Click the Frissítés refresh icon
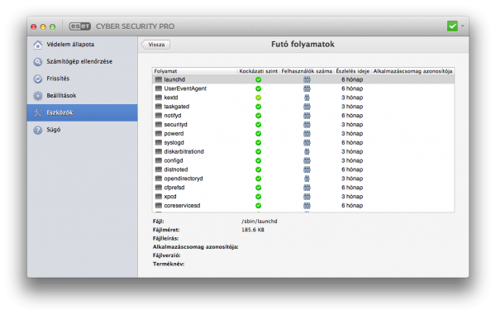This screenshot has width=496, height=315. [x=38, y=79]
